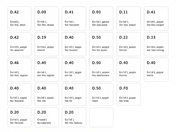Select the D.03 card
The image size is (176, 132).
tap(101, 19)
